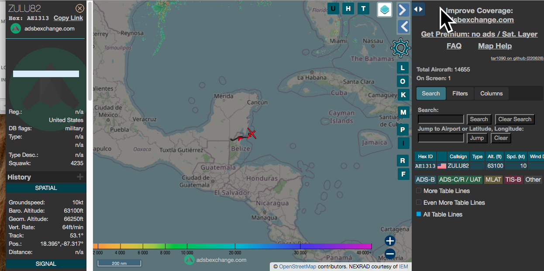This screenshot has width=544, height=271.
Task: Open IEM NEXRAD attribution link
Action: pos(403,267)
